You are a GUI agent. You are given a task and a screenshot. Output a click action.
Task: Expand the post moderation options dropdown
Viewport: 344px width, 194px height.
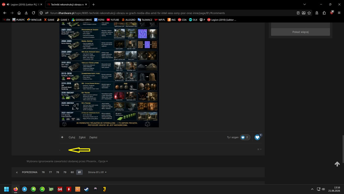[259, 149]
